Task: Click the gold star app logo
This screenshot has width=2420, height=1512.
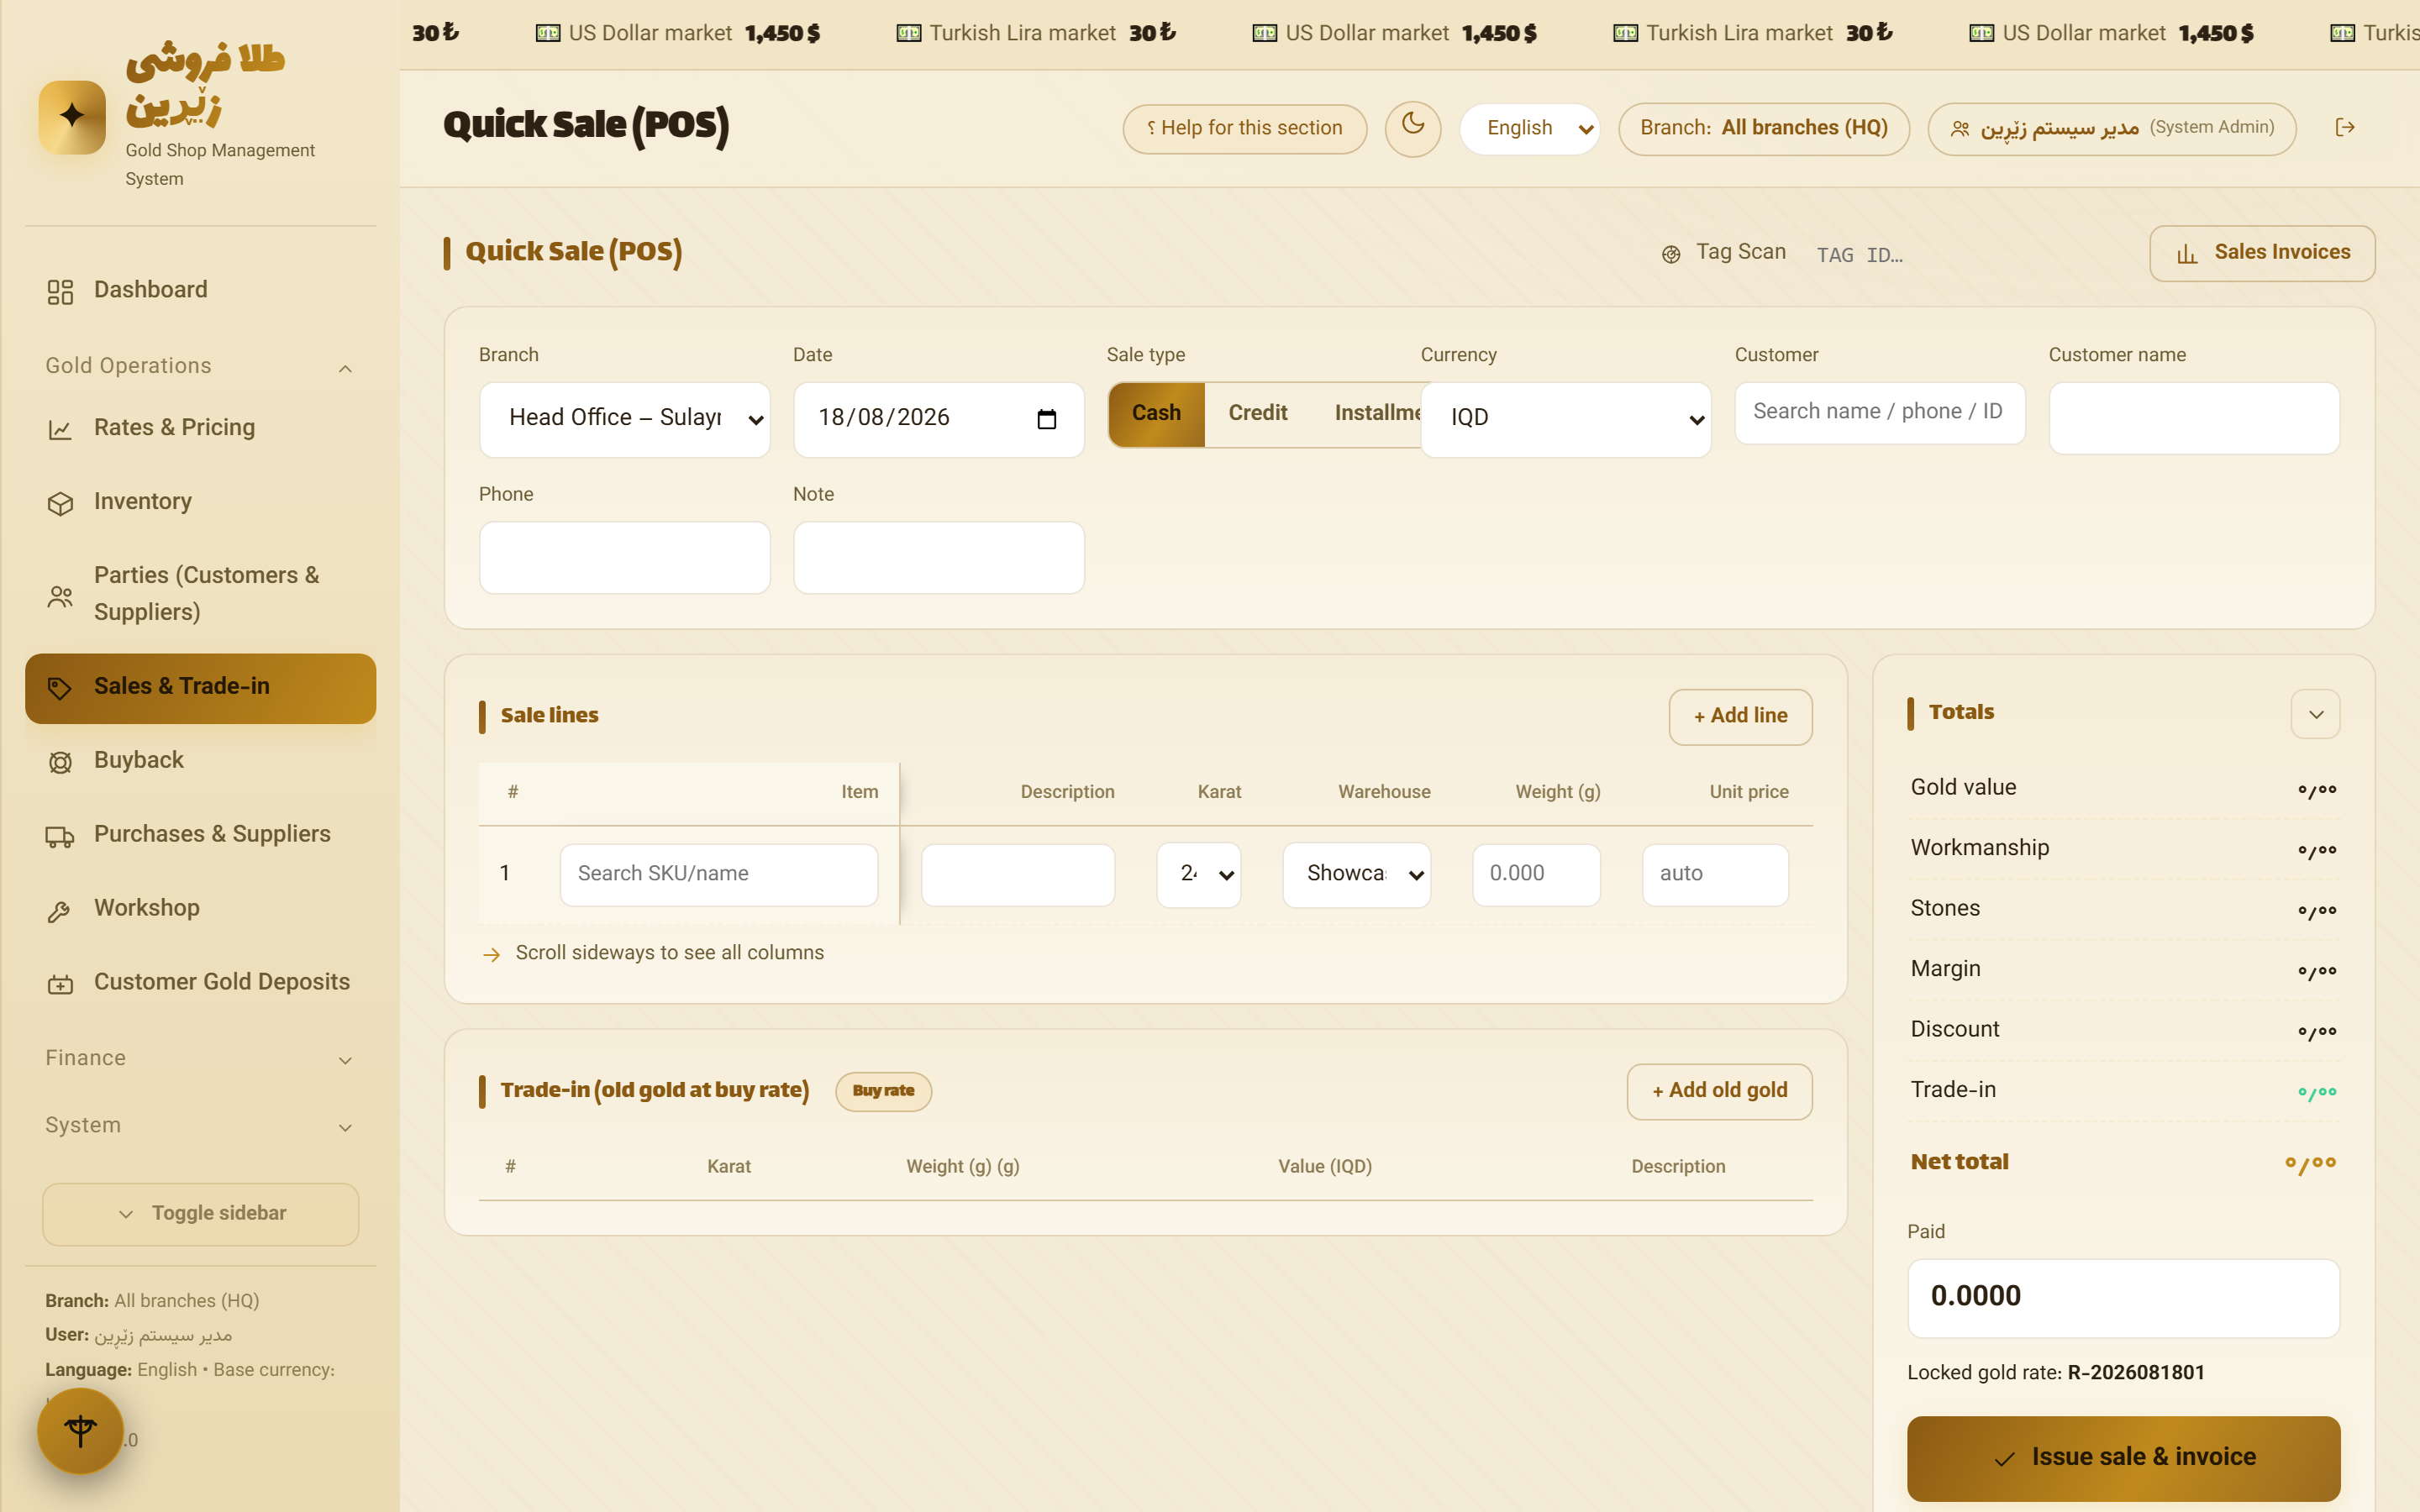Action: tap(72, 117)
